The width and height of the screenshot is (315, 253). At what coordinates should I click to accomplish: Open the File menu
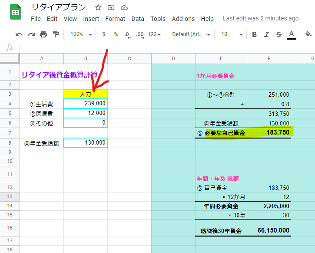click(36, 19)
